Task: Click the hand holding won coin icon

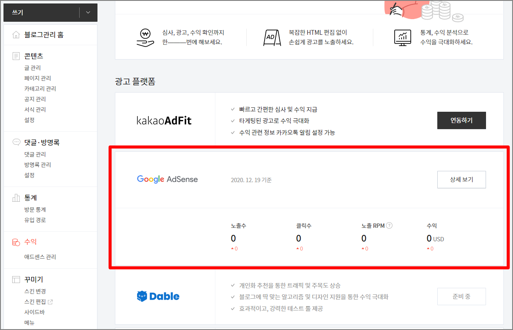Action: 145,38
